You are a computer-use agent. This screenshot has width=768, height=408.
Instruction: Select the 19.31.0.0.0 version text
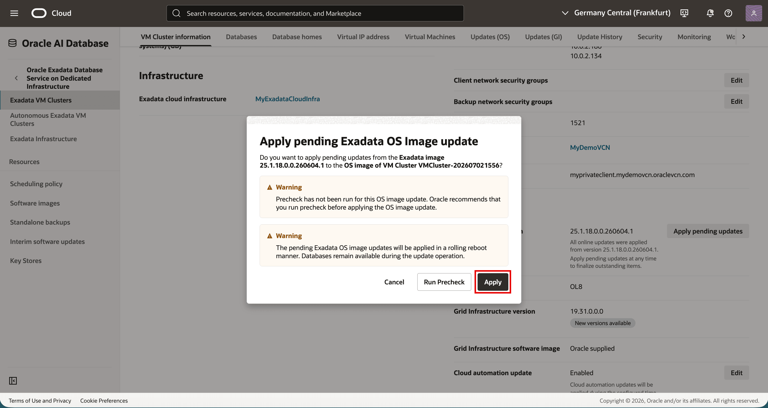pos(586,311)
